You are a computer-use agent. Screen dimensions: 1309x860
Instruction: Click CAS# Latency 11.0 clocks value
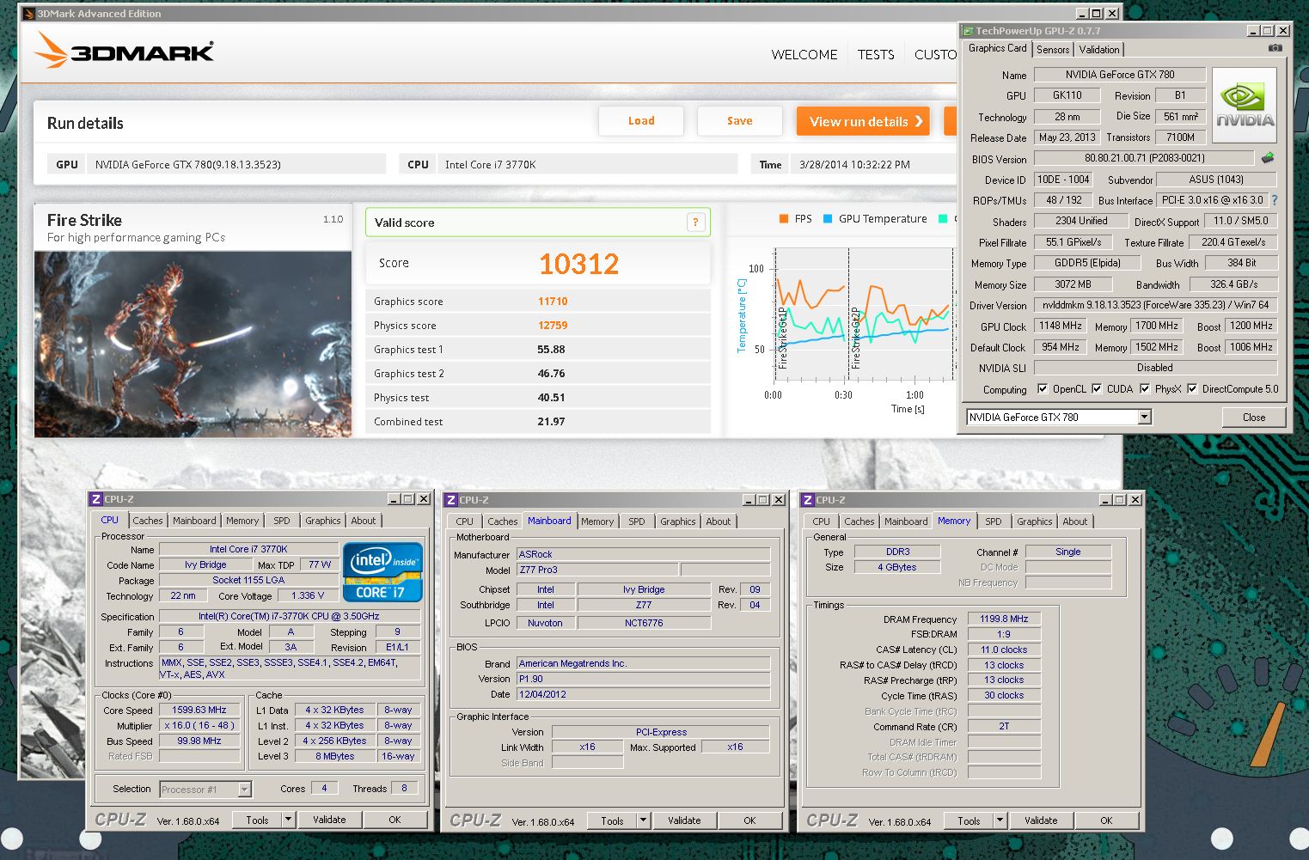pyautogui.click(x=1004, y=650)
